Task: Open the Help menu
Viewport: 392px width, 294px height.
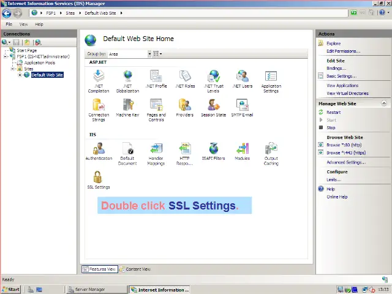Action: 39,24
